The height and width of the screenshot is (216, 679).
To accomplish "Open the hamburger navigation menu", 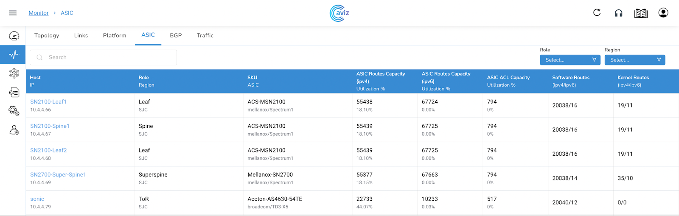I will tap(13, 13).
